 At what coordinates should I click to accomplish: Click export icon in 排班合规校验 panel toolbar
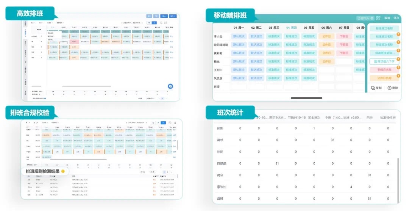[170, 123]
